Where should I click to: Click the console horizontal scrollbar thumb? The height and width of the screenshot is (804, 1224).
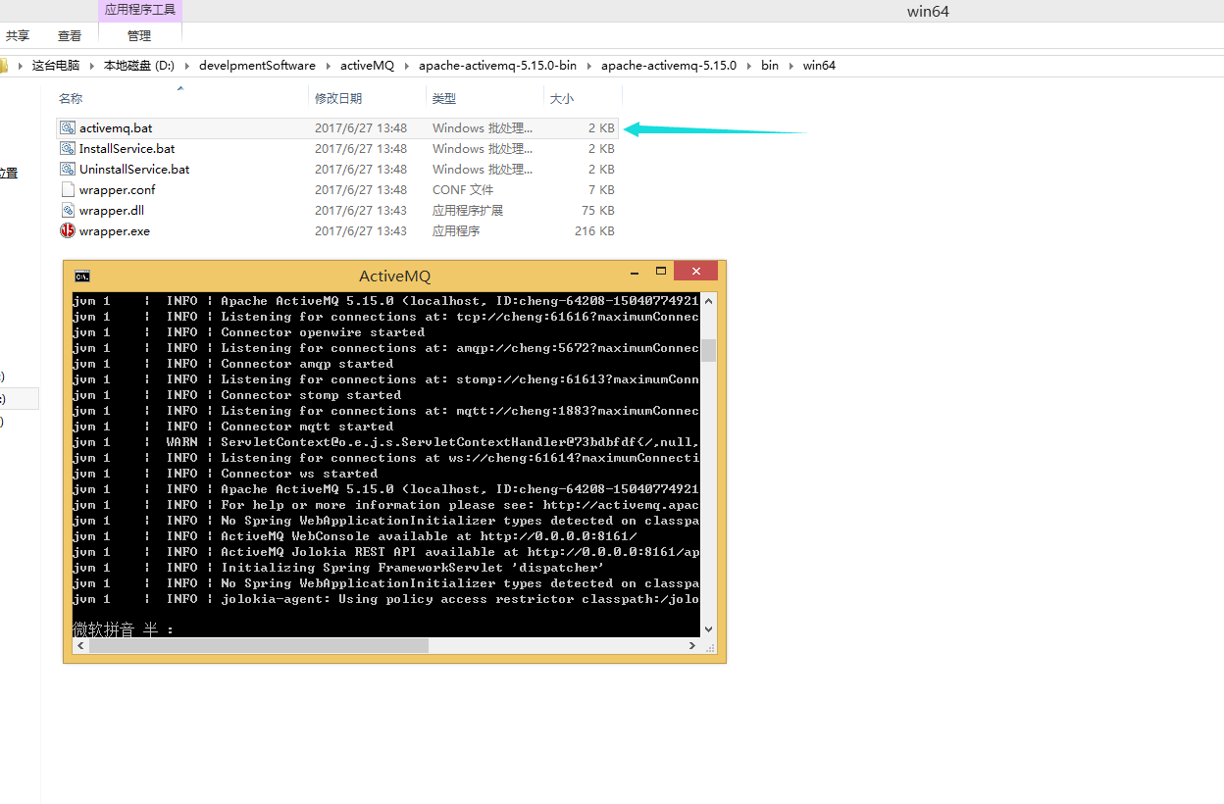pos(259,646)
